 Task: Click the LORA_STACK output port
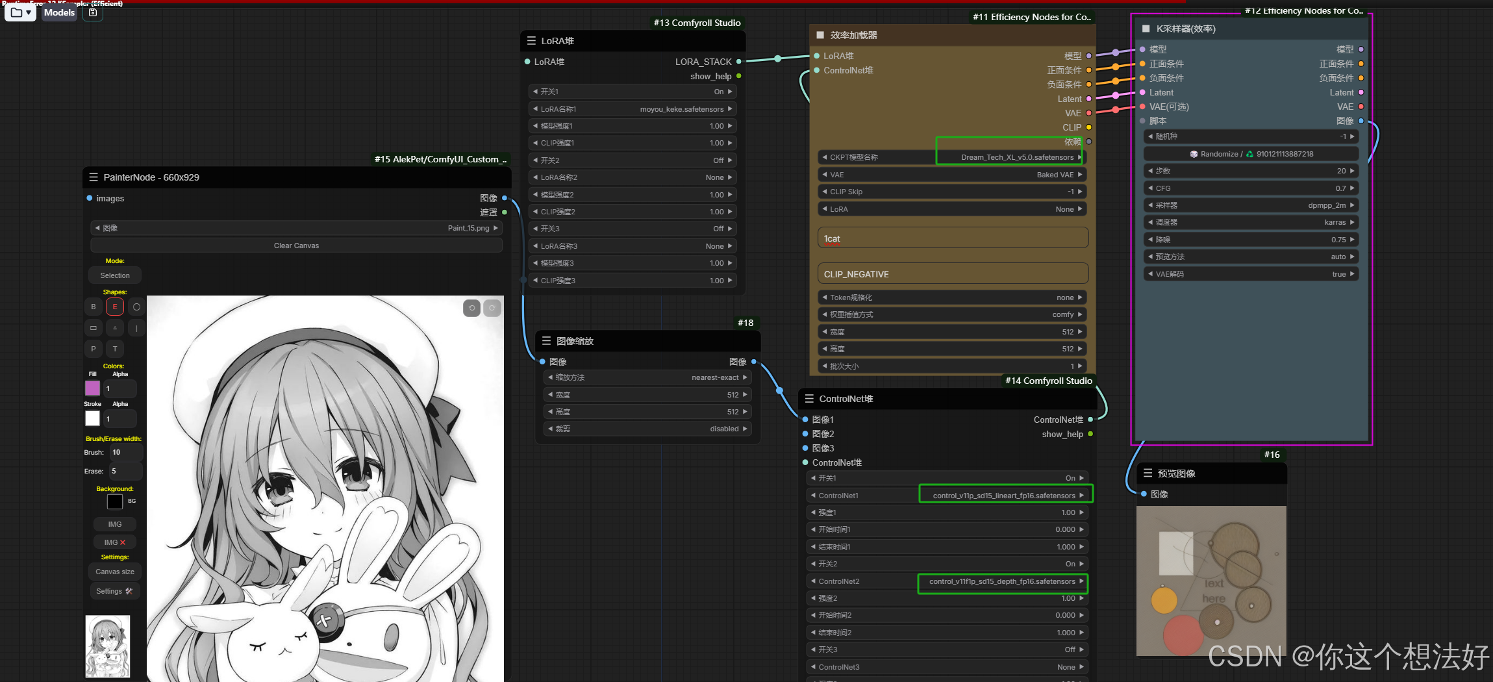coord(739,62)
